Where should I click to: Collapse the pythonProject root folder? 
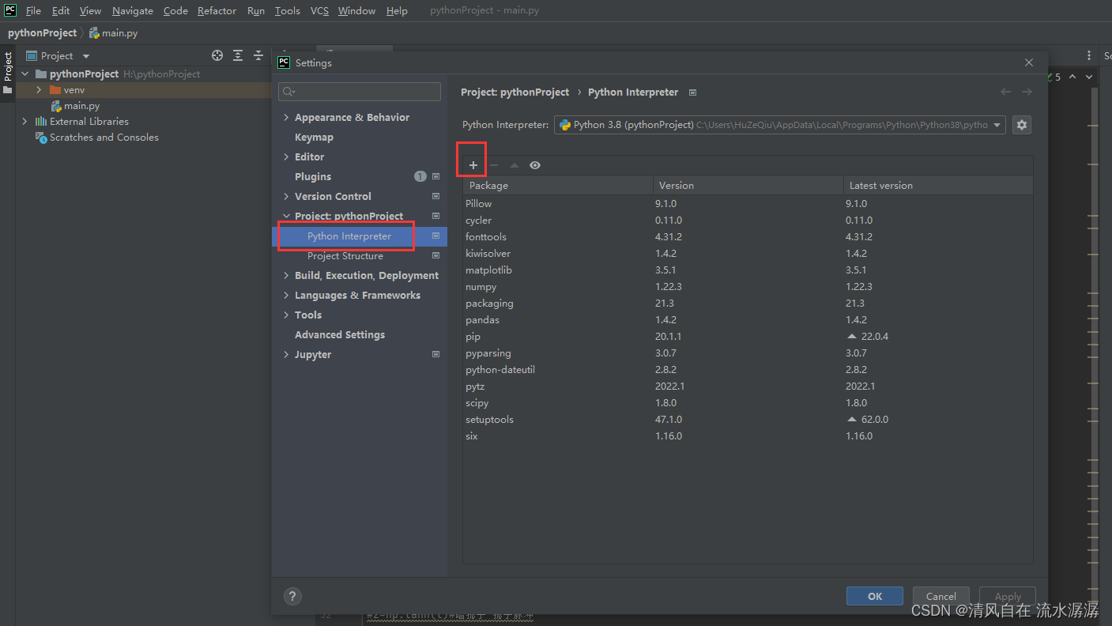25,74
